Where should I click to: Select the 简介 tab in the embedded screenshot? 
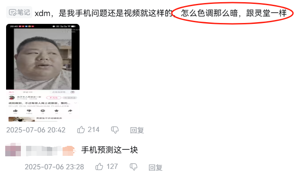pos(11,92)
